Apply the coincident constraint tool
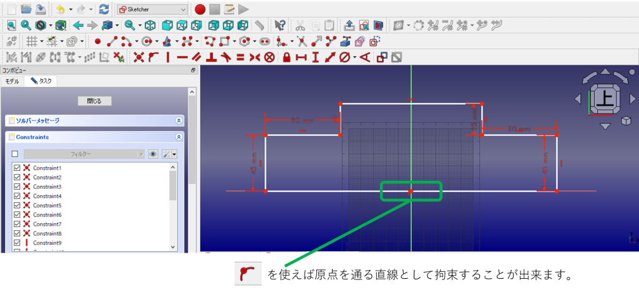Viewport: 639px width, 290px height. (139, 57)
